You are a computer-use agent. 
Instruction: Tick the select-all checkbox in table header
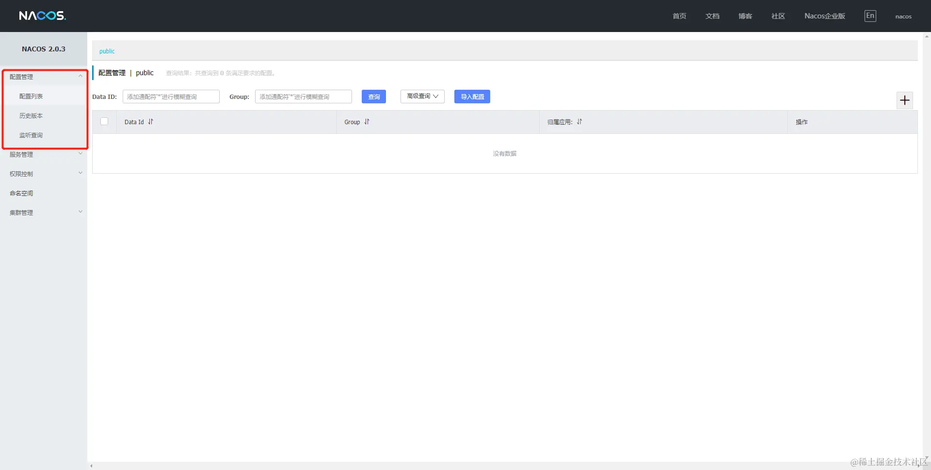point(104,121)
